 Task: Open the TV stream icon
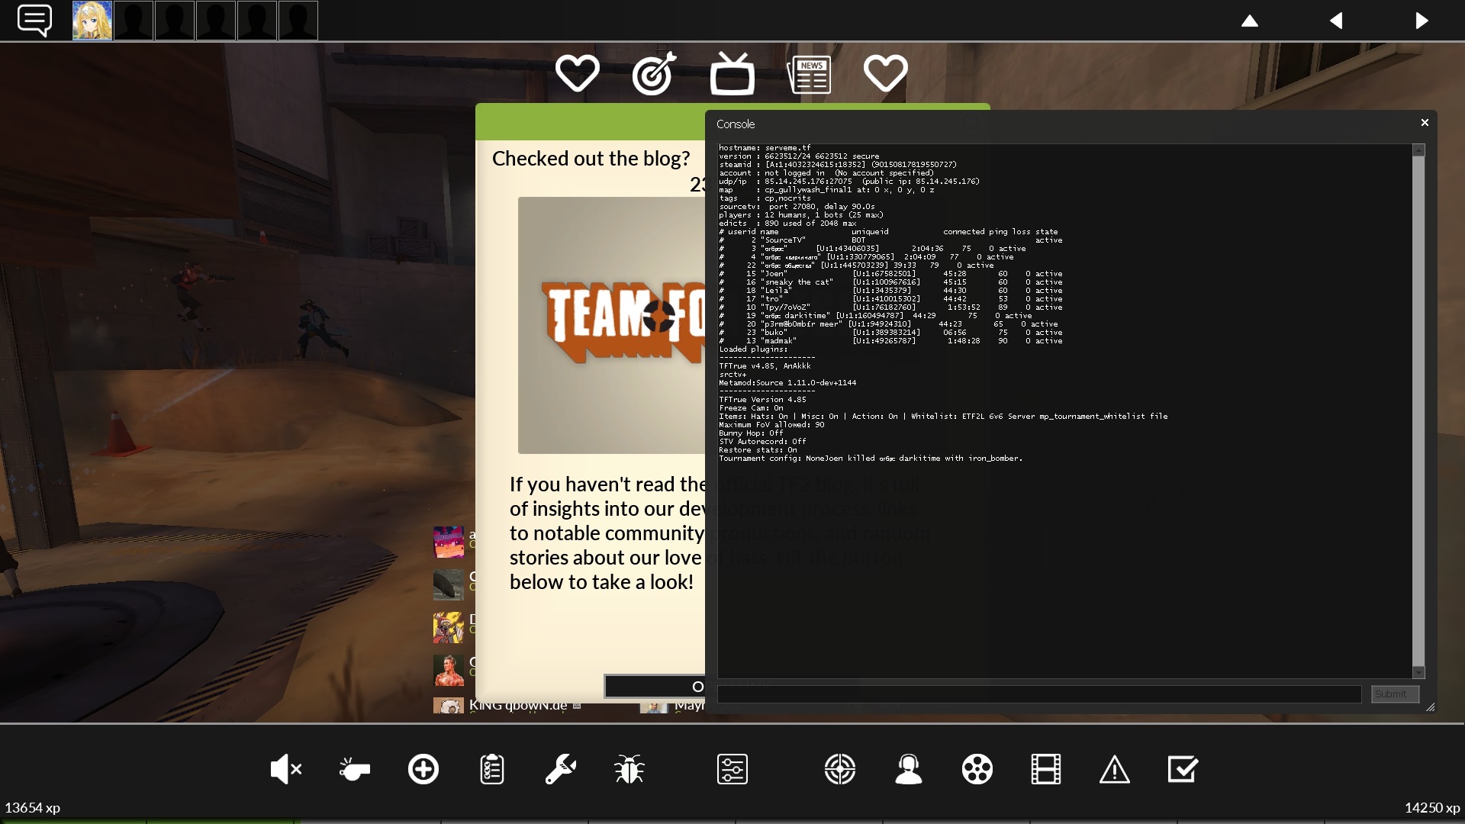point(732,73)
